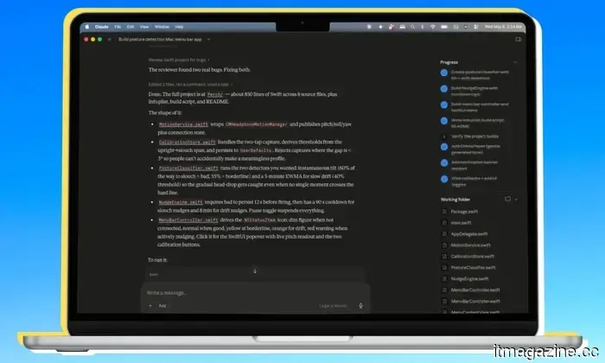Click CalibrationStore.swift link in chat message
This screenshot has width=605, height=363.
188,143
